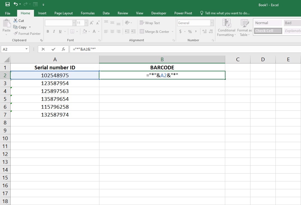Use Tell me what you want to do search

click(225, 13)
